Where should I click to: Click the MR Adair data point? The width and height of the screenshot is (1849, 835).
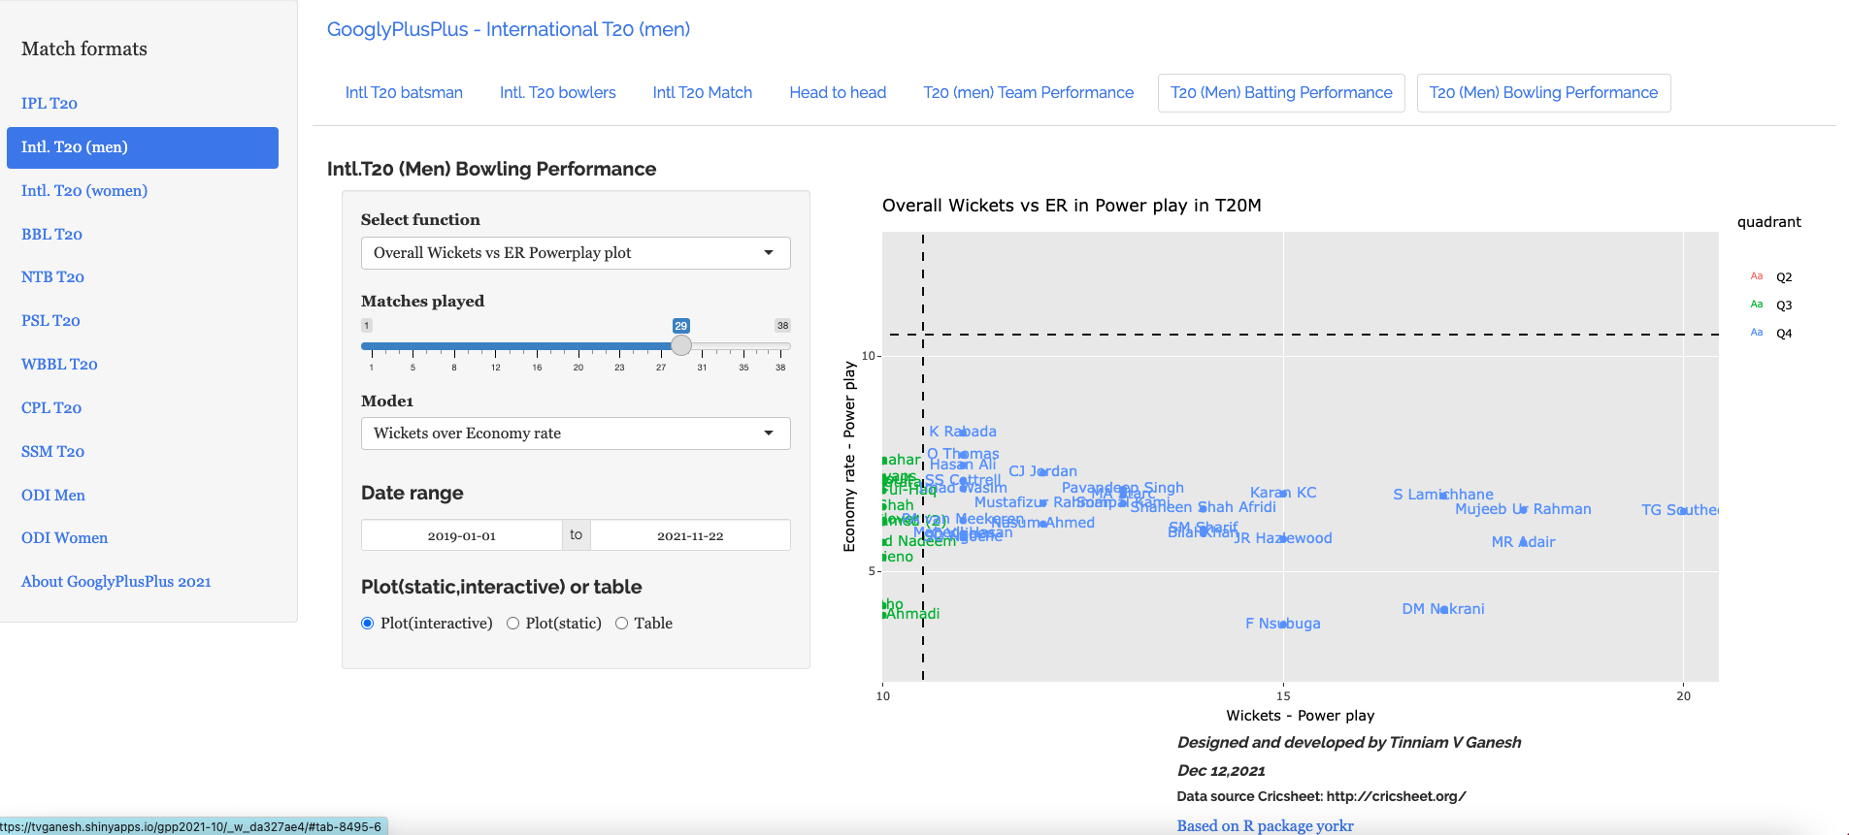pyautogui.click(x=1523, y=542)
